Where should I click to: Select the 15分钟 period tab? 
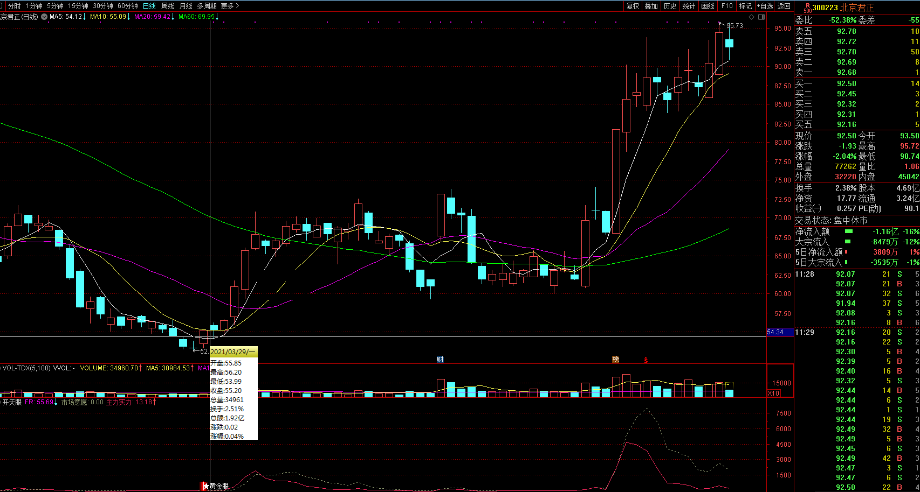[x=78, y=6]
